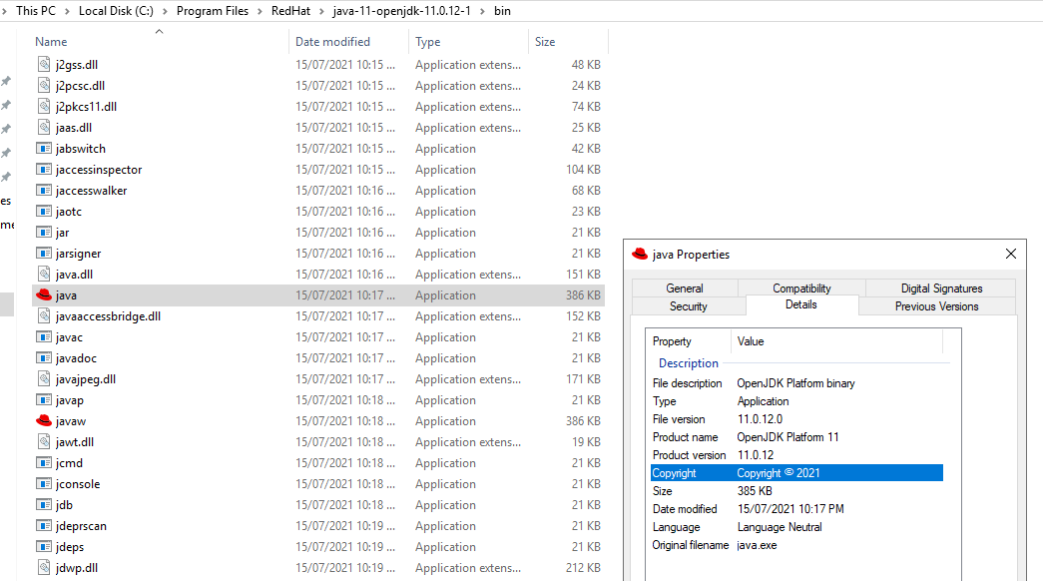Screen dimensions: 1043x581
Task: Open the Digital Signatures tab
Action: tap(941, 289)
